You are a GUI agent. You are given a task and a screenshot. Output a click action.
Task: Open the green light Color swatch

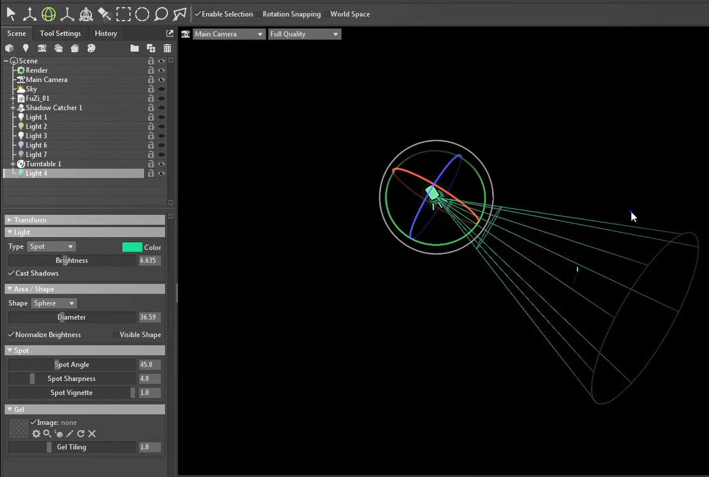click(132, 247)
